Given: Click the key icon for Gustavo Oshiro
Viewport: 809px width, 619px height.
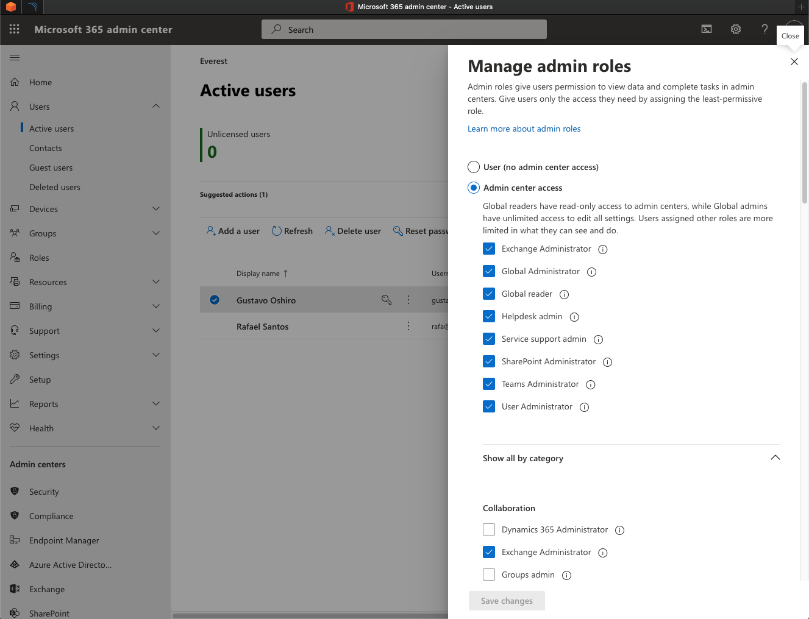Looking at the screenshot, I should pyautogui.click(x=387, y=300).
